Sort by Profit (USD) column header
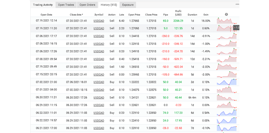This screenshot has height=133, width=269. click(178, 13)
